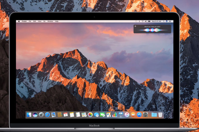Open the Go menu
The image size is (199, 132).
[44, 21]
